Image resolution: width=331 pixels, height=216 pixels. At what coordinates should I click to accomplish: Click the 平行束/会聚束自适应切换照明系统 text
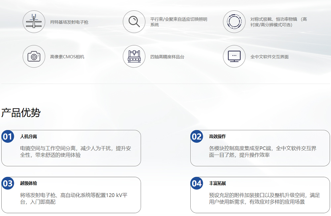(x=178, y=22)
